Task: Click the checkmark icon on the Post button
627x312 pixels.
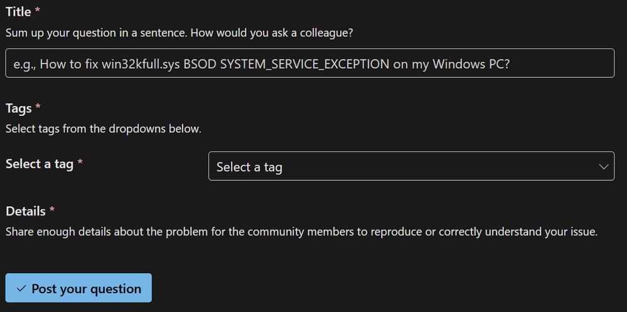Action: (x=21, y=289)
